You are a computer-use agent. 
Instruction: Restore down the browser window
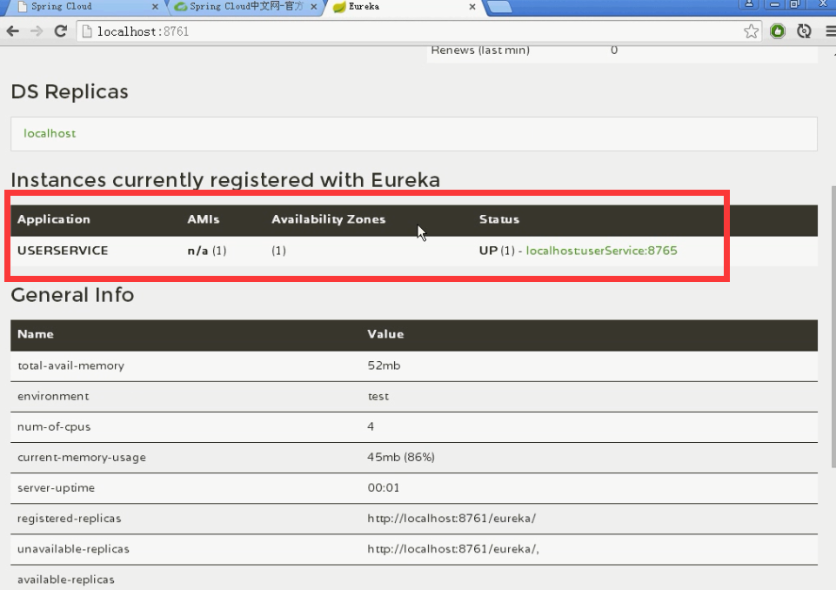795,4
